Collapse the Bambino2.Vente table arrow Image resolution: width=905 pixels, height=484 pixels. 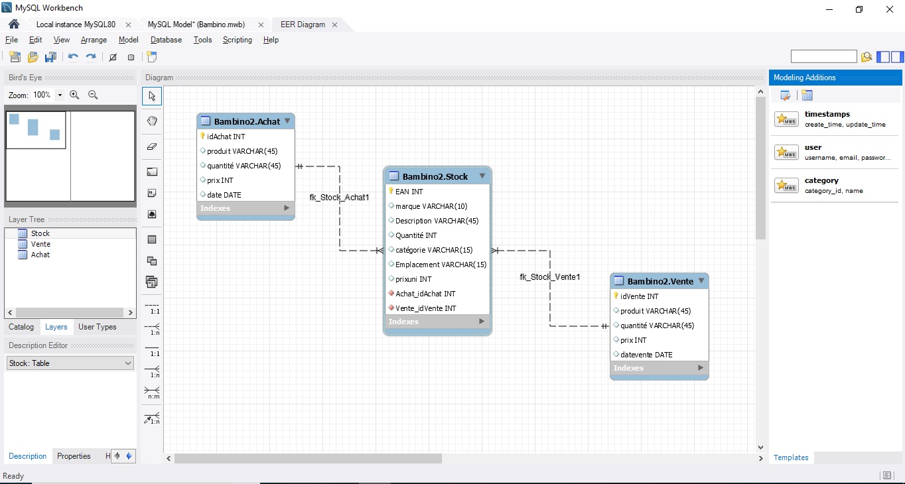[x=701, y=281]
